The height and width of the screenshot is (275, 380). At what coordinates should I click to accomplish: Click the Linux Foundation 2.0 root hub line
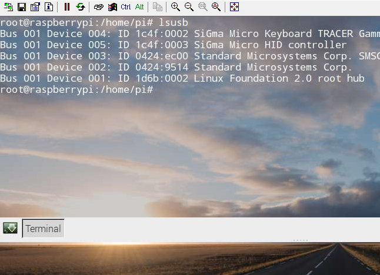point(182,78)
